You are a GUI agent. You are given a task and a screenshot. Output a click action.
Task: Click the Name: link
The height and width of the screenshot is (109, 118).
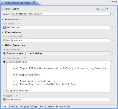6,14
